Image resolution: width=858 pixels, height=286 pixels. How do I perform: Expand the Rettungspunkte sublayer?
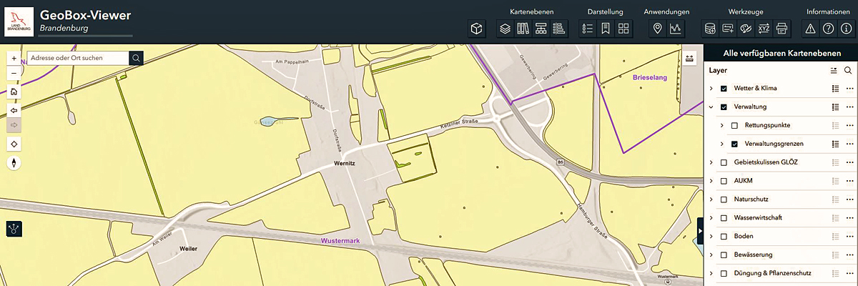pos(722,125)
